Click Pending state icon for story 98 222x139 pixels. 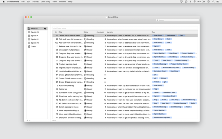click(85, 39)
